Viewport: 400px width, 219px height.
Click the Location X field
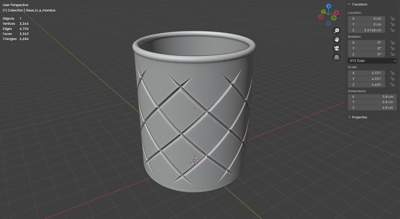366,19
